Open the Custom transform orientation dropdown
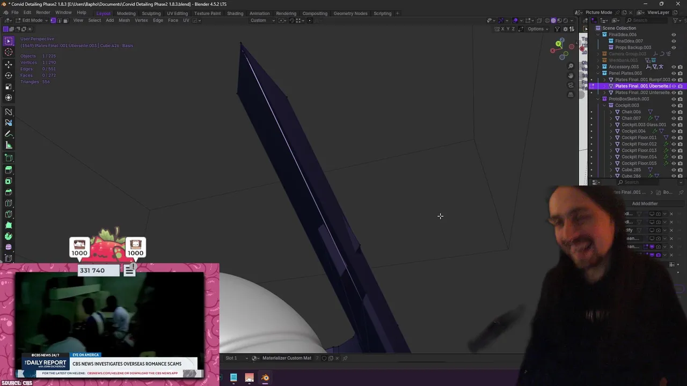The image size is (687, 386). 262,20
